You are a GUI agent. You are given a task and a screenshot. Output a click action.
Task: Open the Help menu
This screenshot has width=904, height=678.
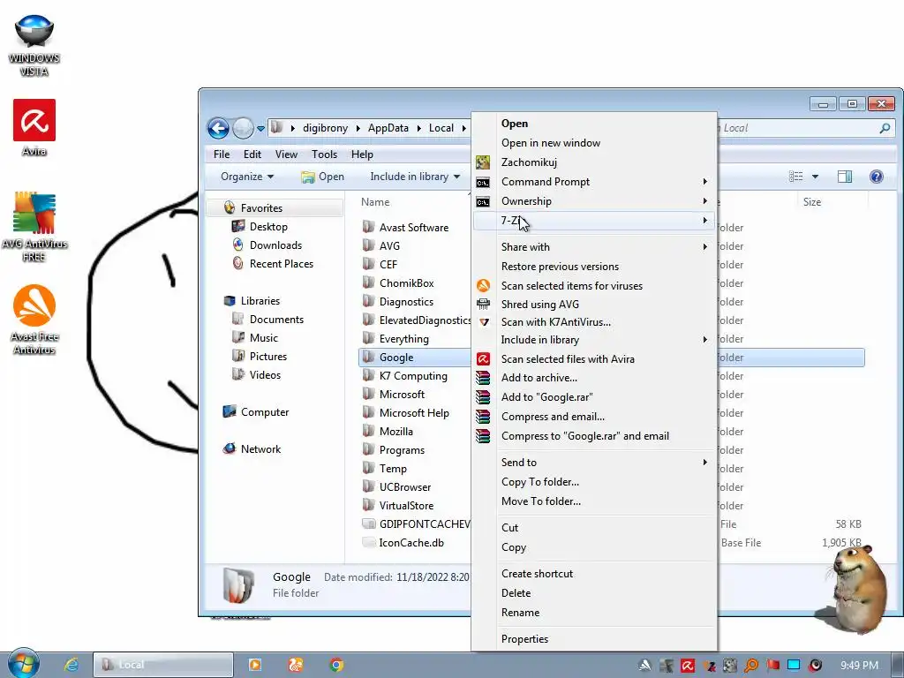coord(362,154)
